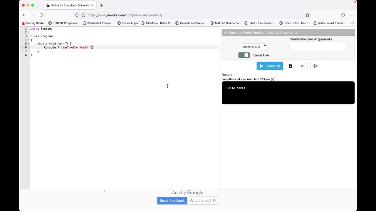The height and width of the screenshot is (211, 376).
Task: Collapse the fold arrow on line 5
Action: click(x=28, y=44)
